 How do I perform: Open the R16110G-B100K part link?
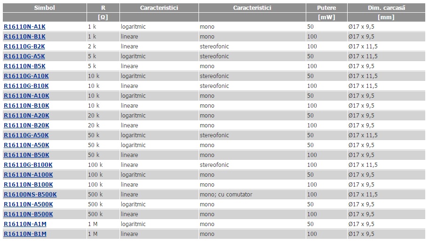[x=28, y=165]
